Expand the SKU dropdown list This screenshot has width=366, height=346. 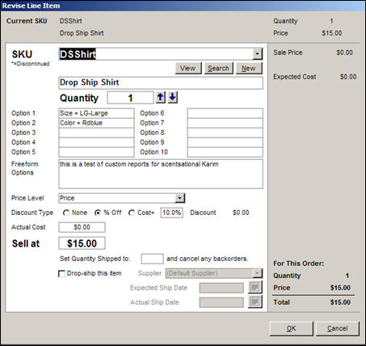click(x=258, y=54)
